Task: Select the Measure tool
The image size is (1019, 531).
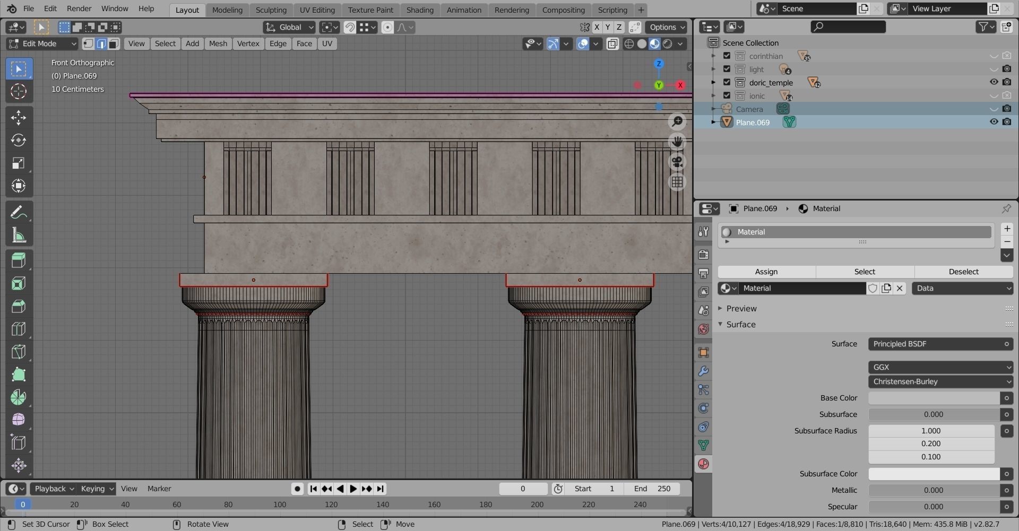Action: [19, 236]
